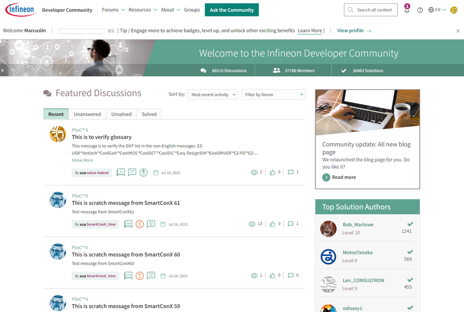Select the Recent tab
Screen dimensions: 464x312
56,114
